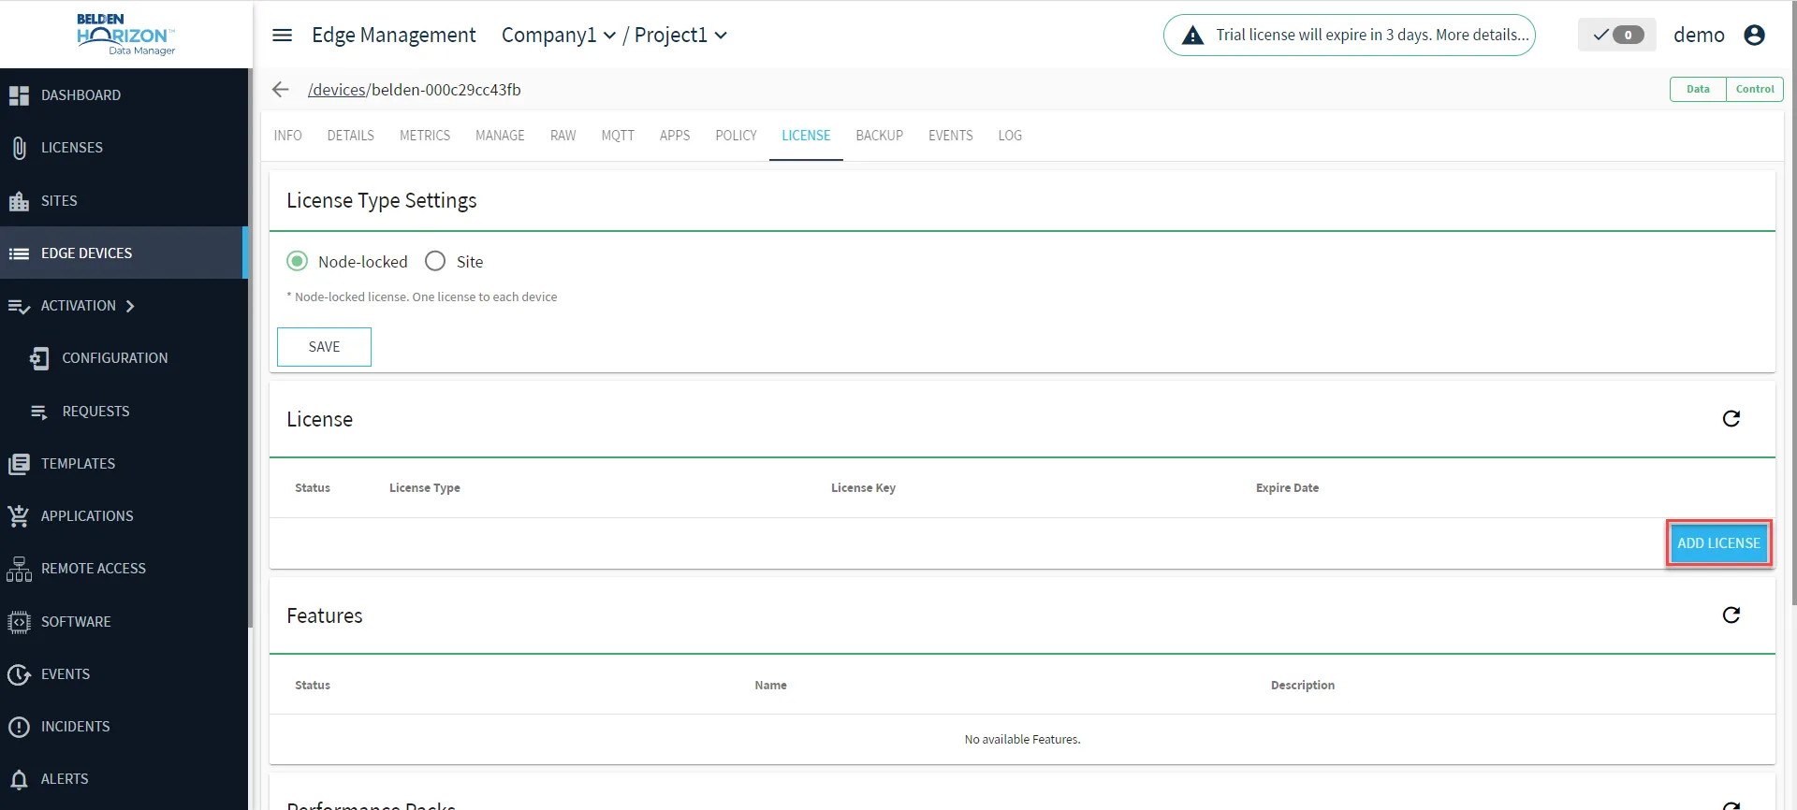Open the pending tasks checkmark counter

tap(1617, 36)
